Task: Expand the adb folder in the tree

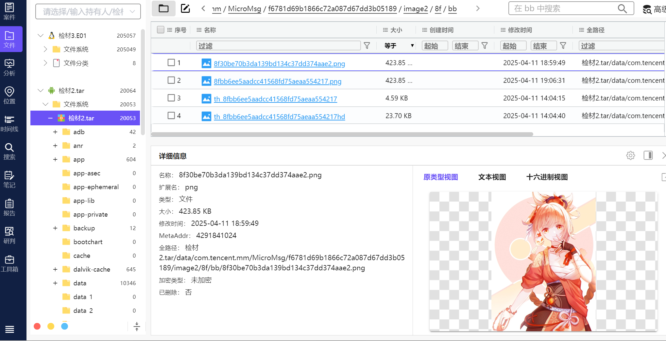Action: 55,132
